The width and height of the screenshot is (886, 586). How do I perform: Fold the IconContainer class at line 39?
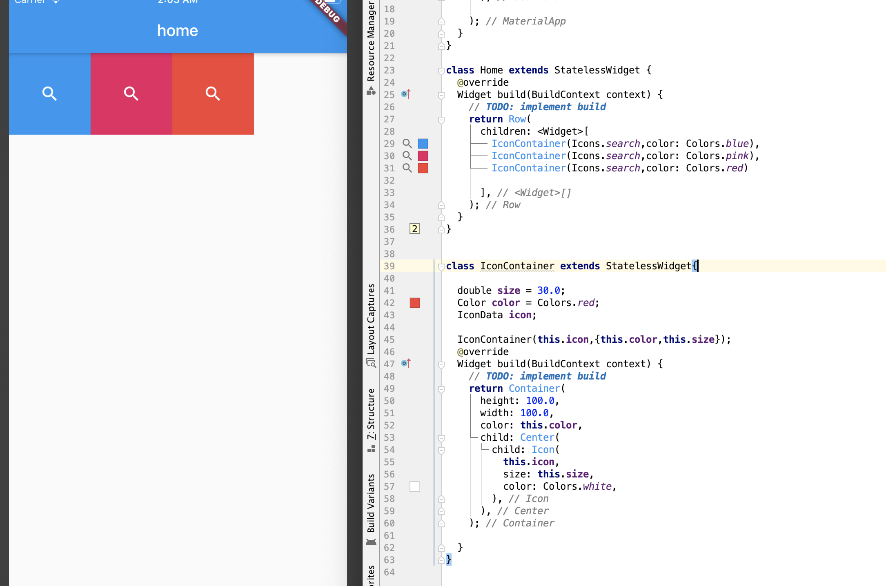[441, 266]
